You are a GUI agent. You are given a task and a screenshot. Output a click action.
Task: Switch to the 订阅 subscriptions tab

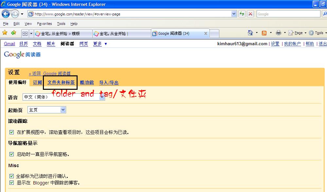[37, 83]
